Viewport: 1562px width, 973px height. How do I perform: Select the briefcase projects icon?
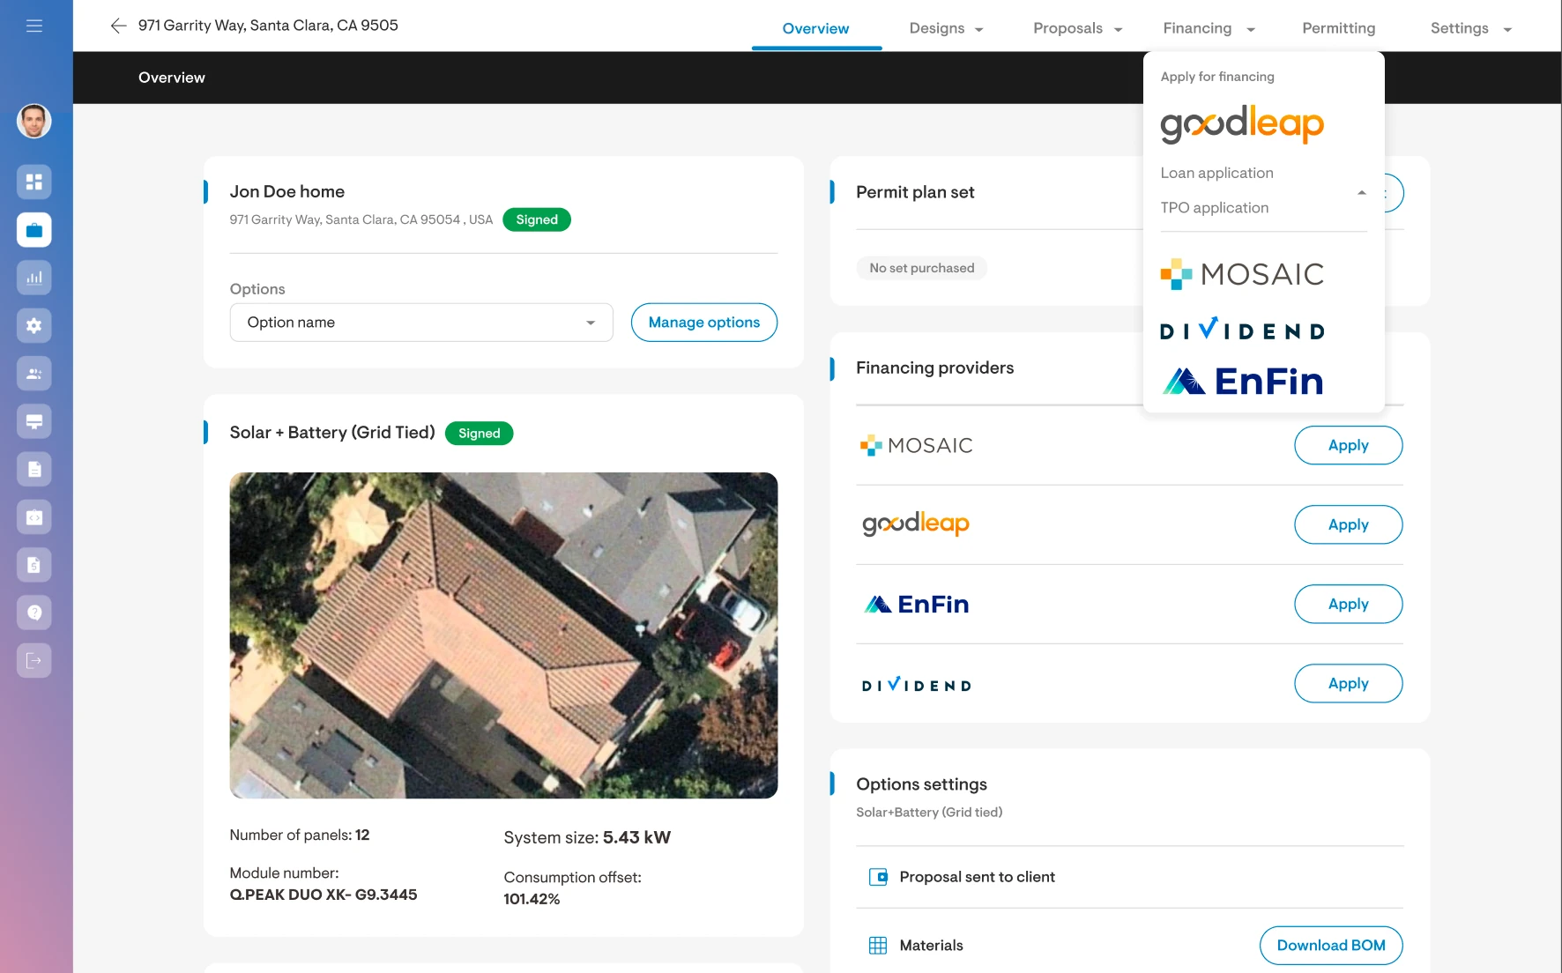tap(34, 230)
